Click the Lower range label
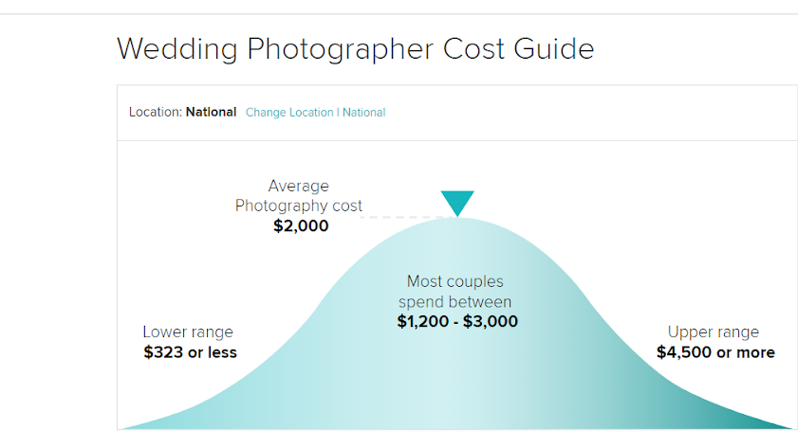This screenshot has width=798, height=448. click(x=188, y=332)
